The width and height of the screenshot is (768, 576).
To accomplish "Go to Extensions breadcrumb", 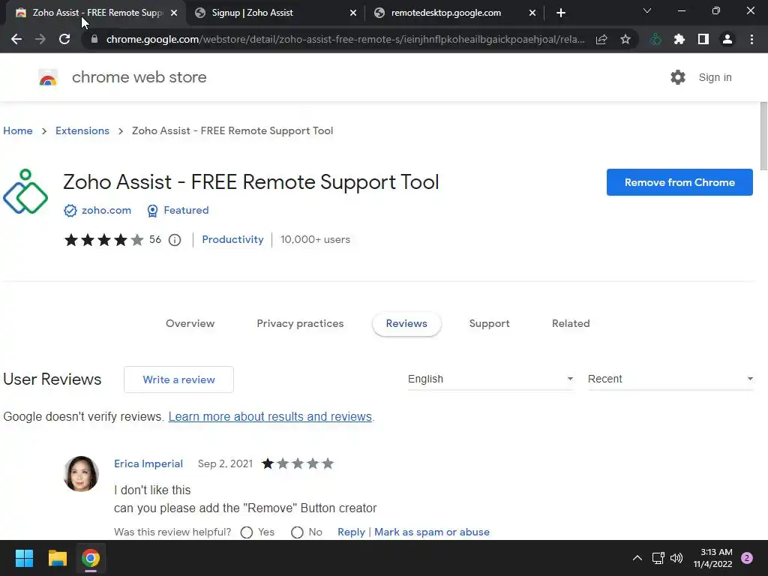I will pos(82,130).
